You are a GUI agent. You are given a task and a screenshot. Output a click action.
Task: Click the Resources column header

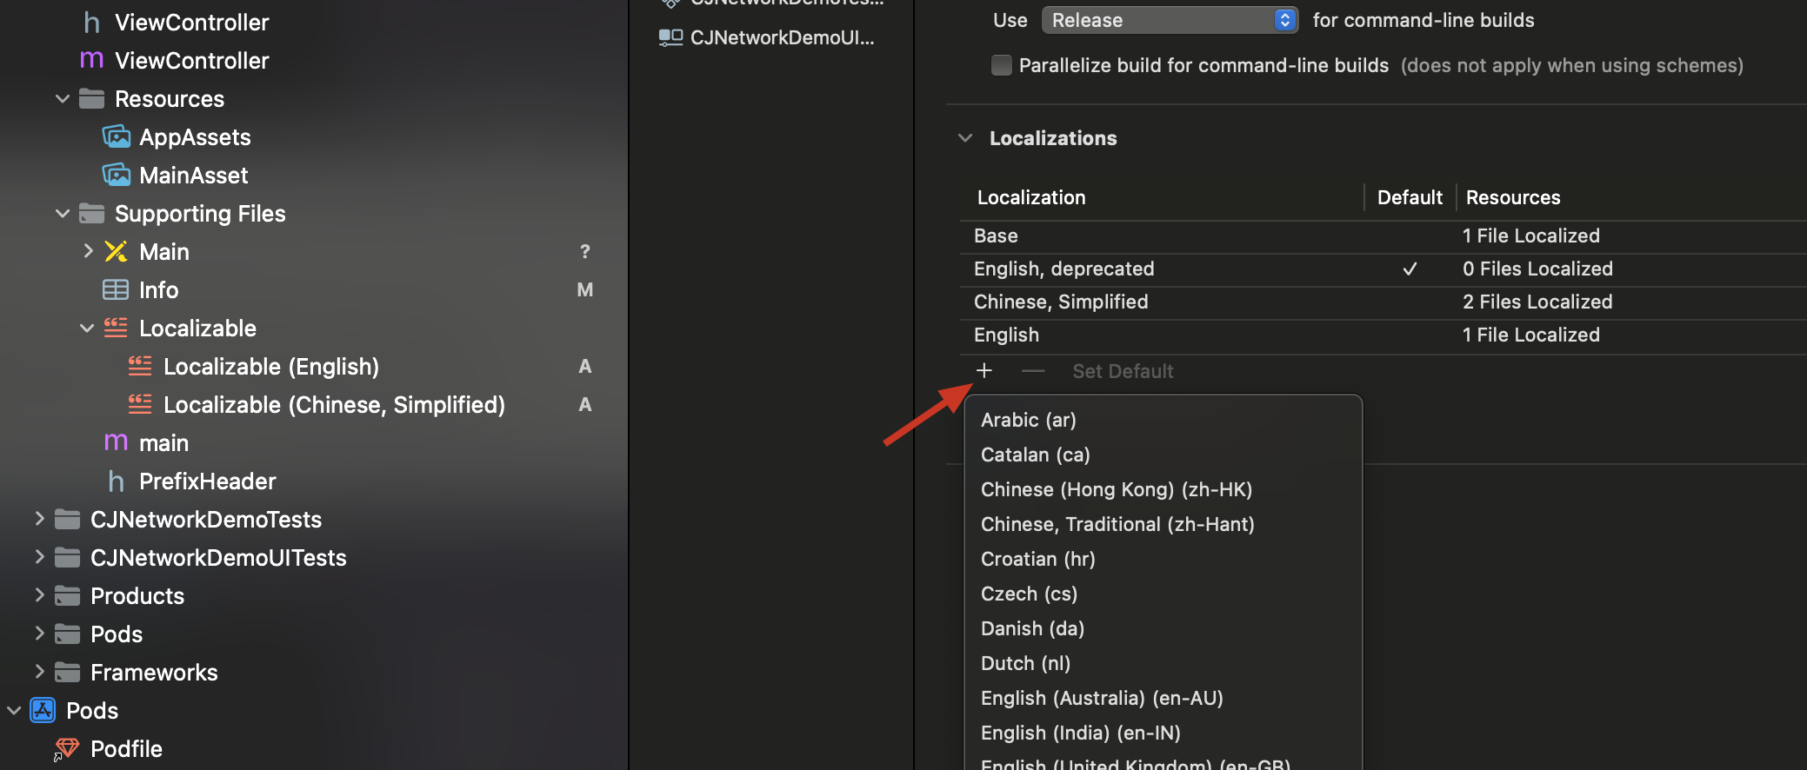pos(1513,197)
